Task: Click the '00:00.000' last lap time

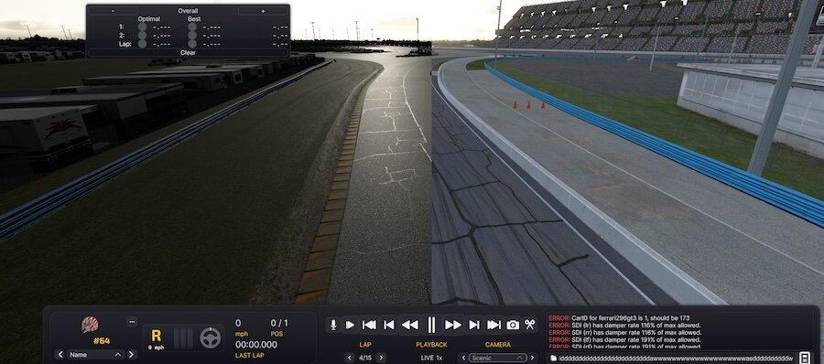Action: tap(256, 345)
